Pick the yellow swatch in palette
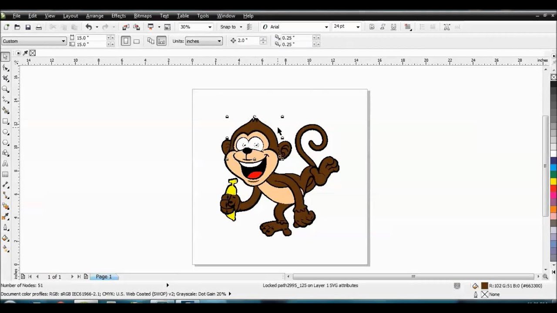Image resolution: width=557 pixels, height=313 pixels. (554, 182)
